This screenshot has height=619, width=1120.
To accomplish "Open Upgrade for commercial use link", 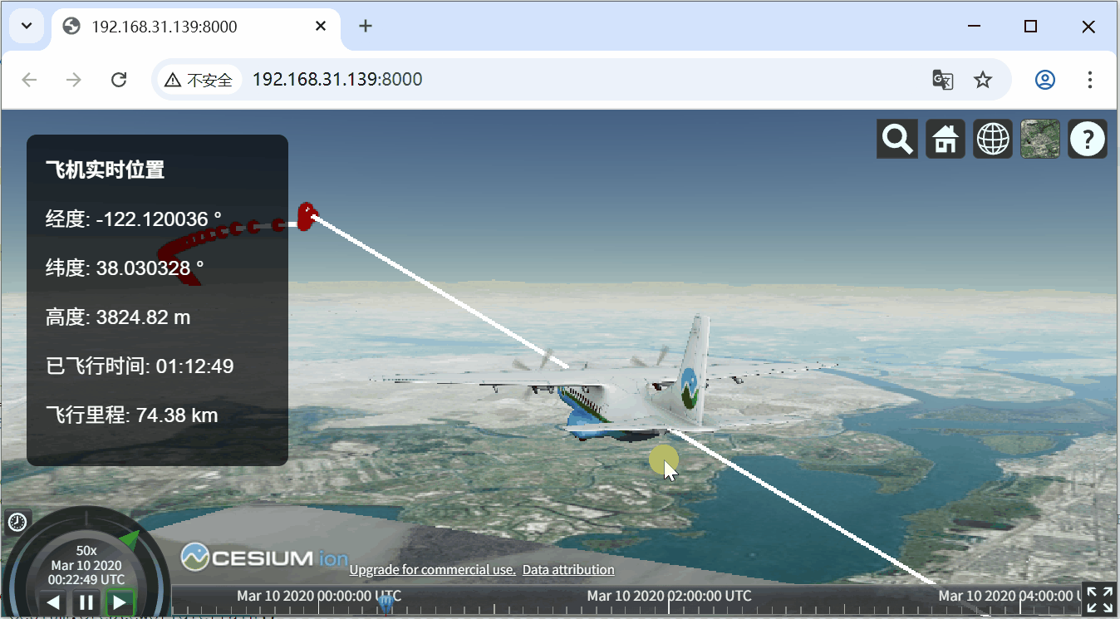I will pos(432,569).
